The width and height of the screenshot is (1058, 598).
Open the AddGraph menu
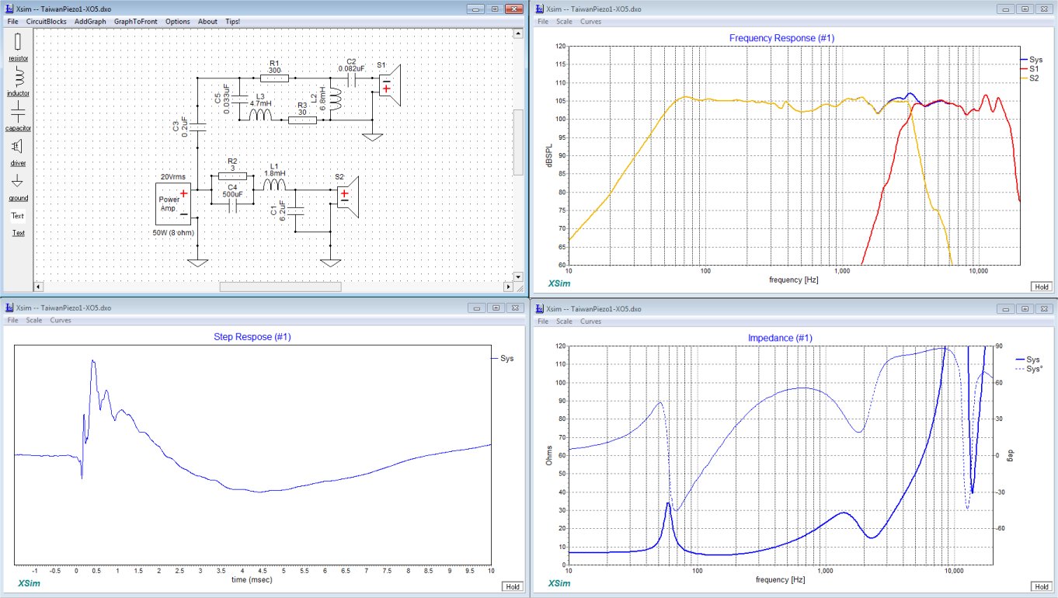coord(90,22)
